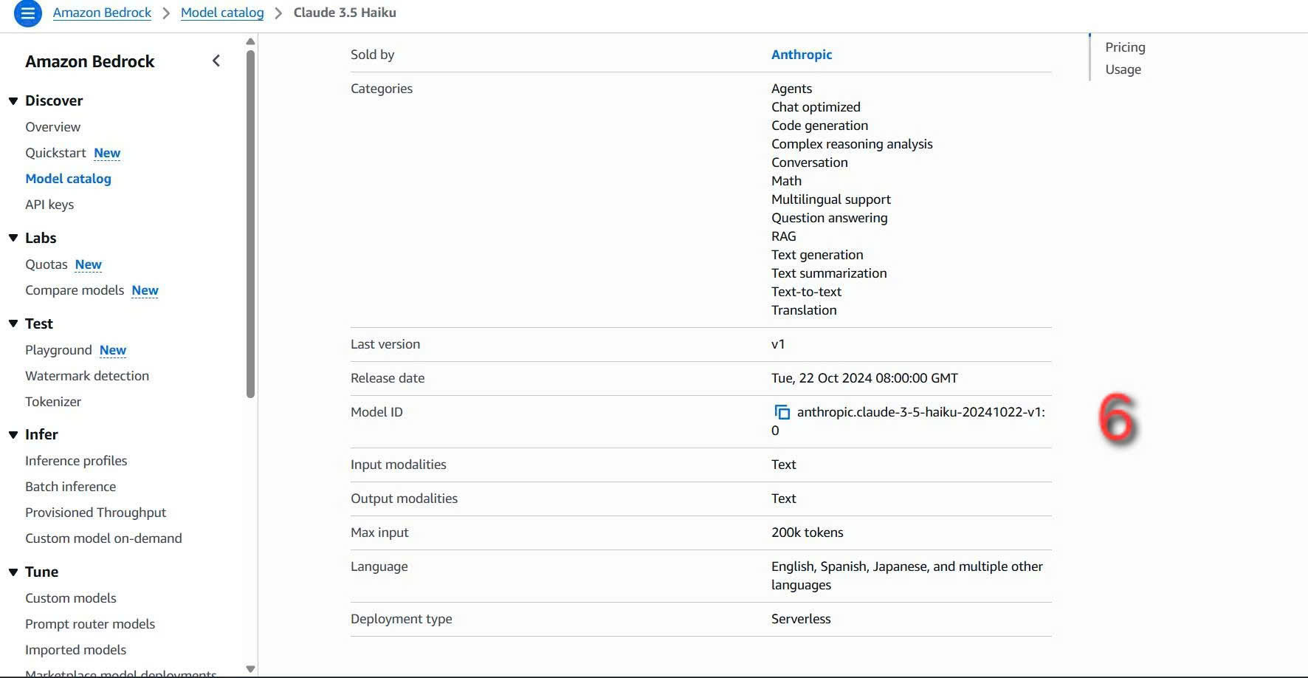
Task: Open Model catalog breadcrumb link
Action: point(222,13)
